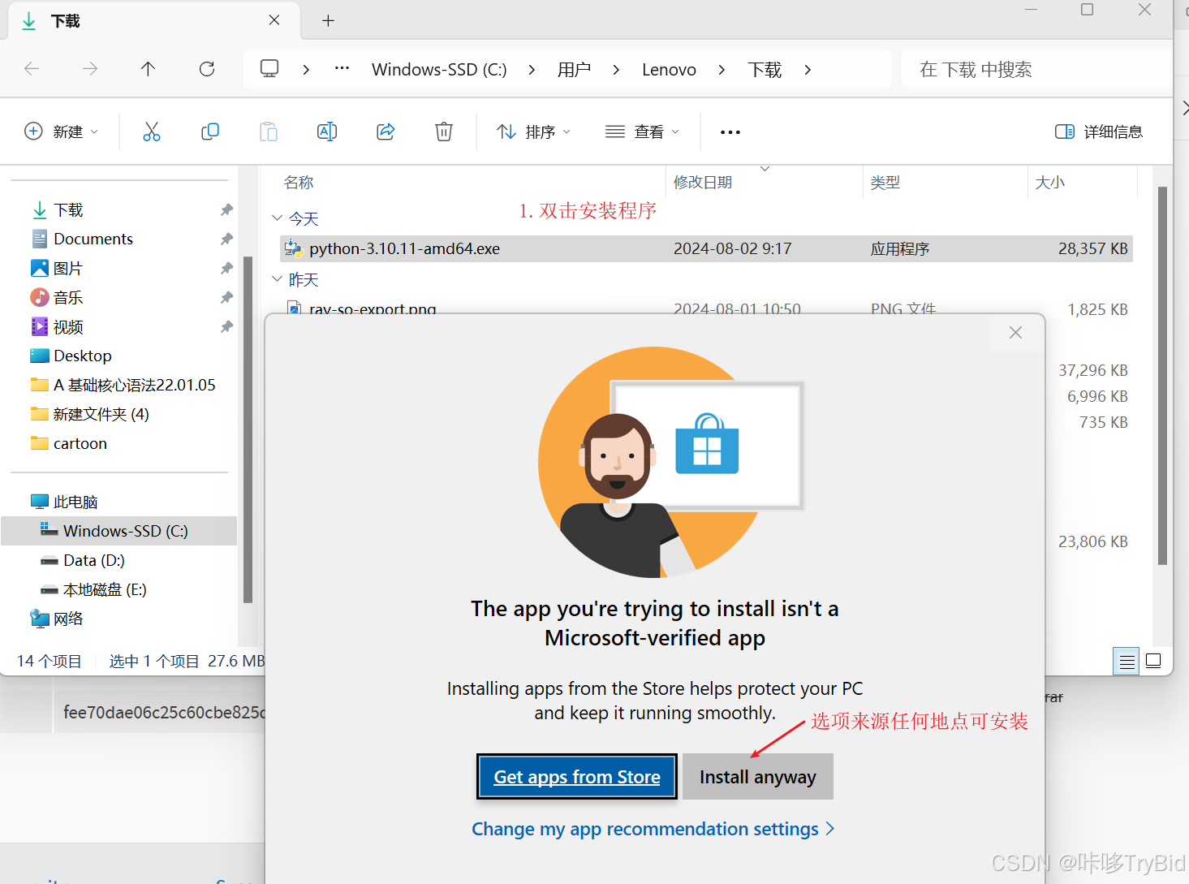Click the address bar ellipsis button
The image size is (1189, 884).
click(342, 68)
